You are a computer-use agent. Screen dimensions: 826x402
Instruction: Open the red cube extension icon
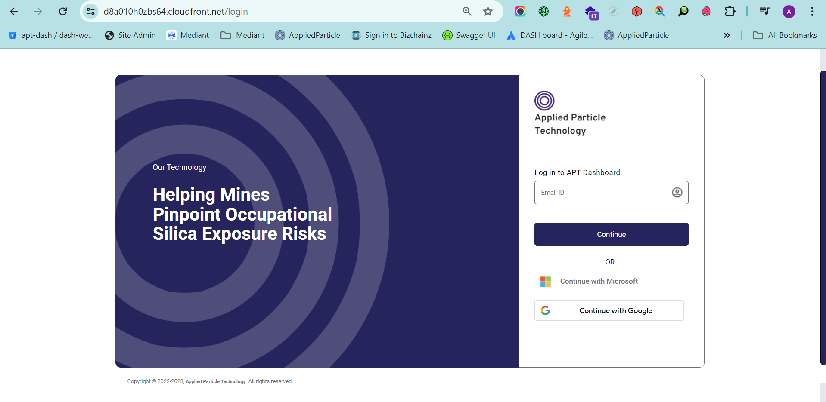637,12
